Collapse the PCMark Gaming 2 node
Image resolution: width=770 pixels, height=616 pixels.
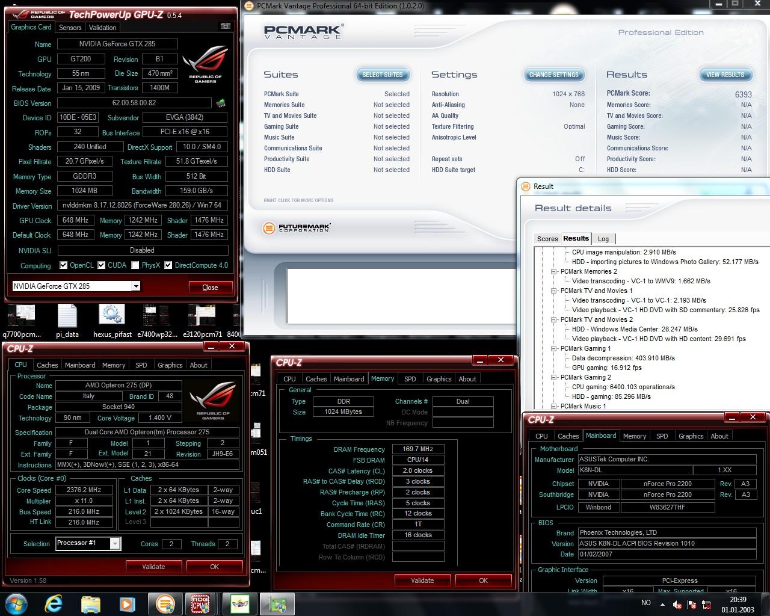tap(554, 377)
